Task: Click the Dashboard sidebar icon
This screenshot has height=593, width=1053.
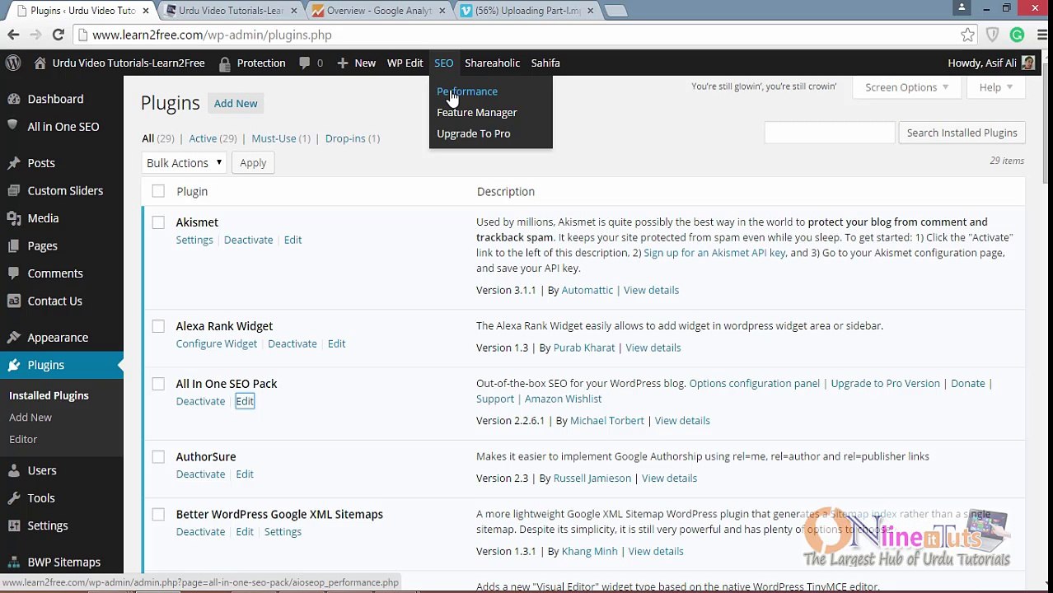Action: click(x=13, y=99)
